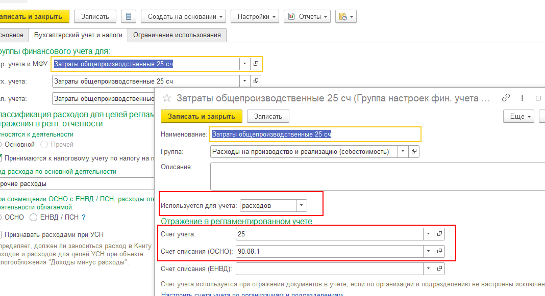Open the account card for Счет списания (ОСНО)
This screenshot has height=296, width=545.
click(439, 251)
